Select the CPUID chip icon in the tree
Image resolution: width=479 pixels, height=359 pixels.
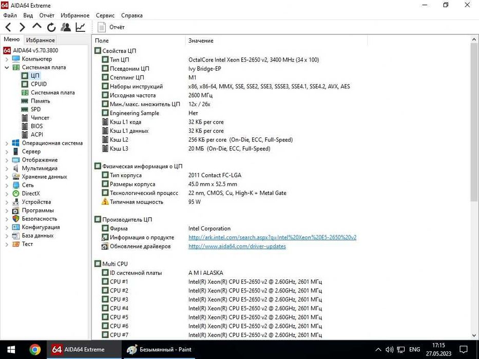click(x=25, y=84)
